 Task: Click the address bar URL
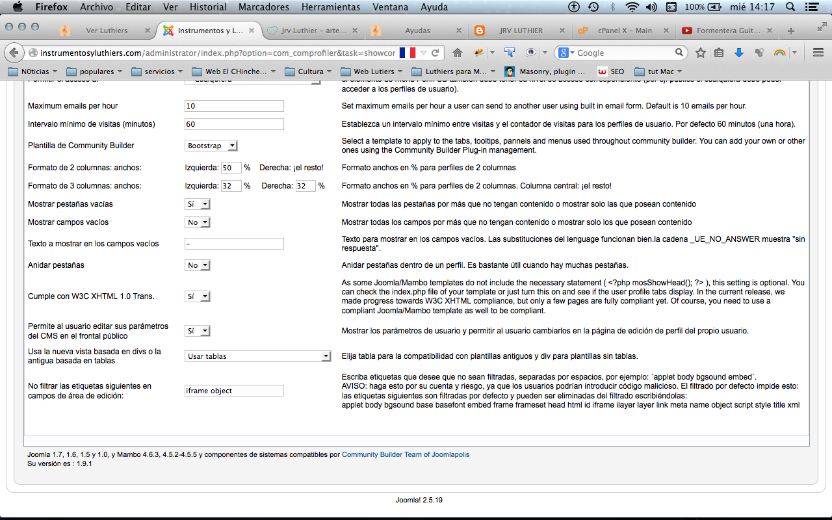point(218,53)
